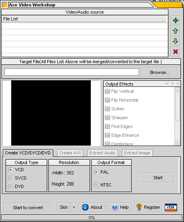Click the 0% conversion progress bar

(x=92, y=218)
